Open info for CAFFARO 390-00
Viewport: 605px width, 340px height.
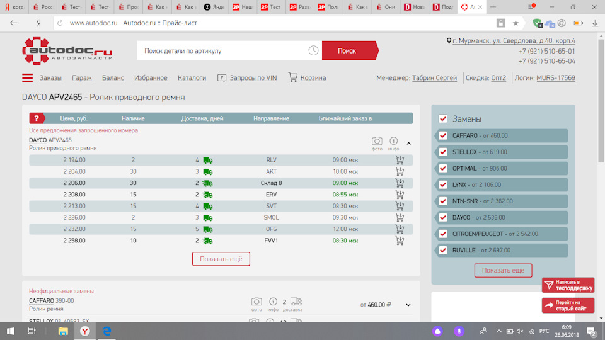[273, 302]
